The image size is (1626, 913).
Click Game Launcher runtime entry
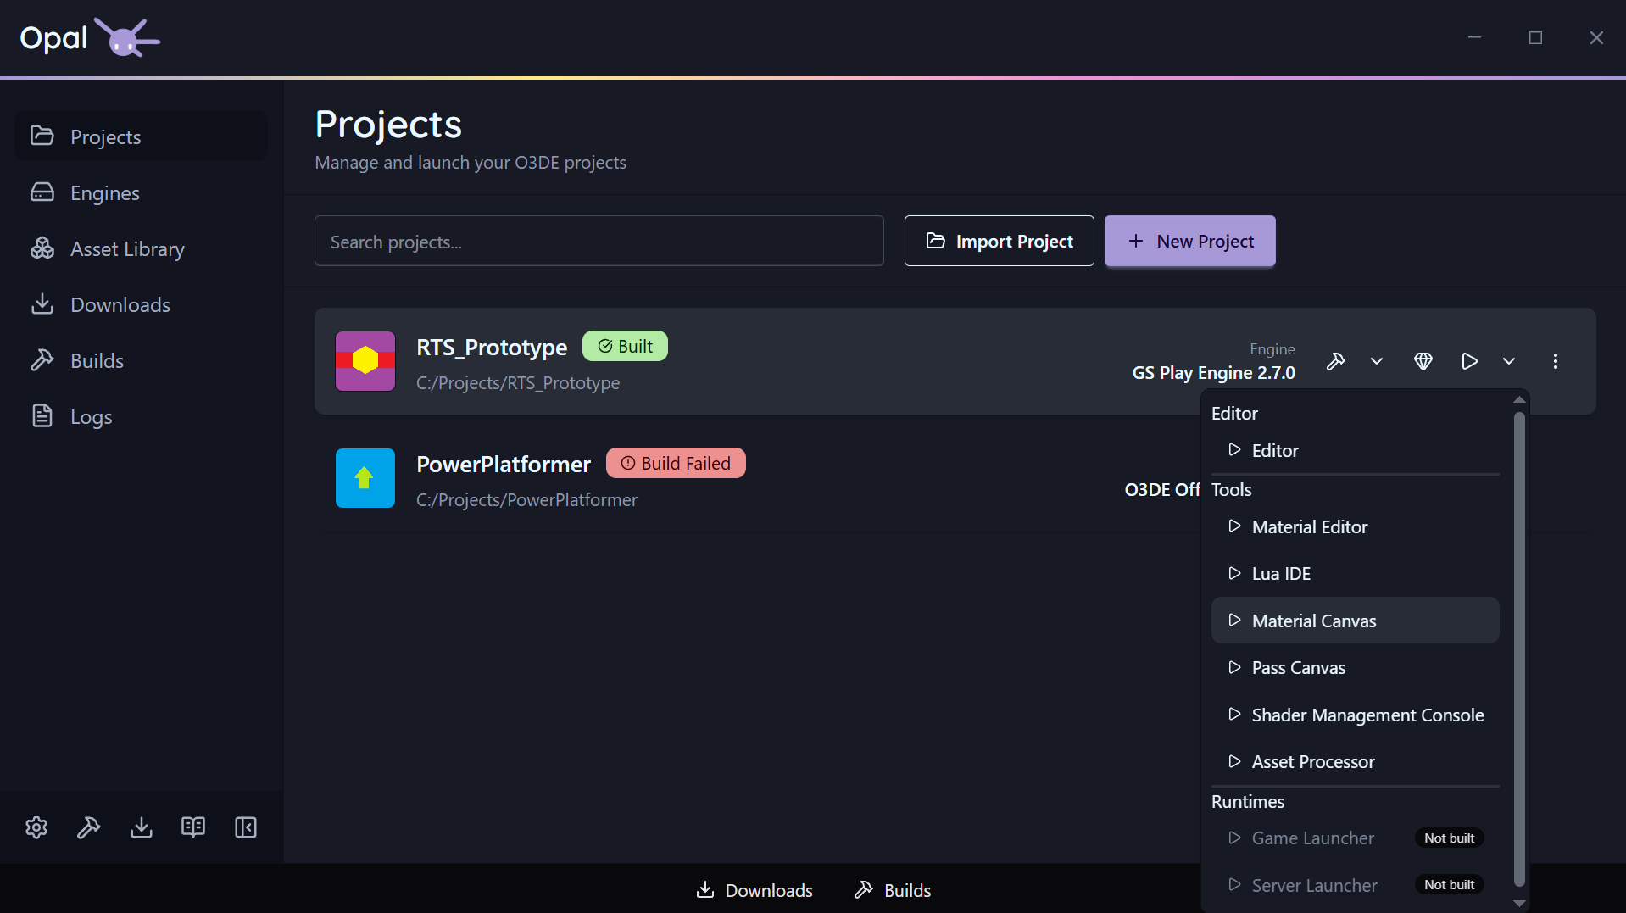tap(1356, 838)
